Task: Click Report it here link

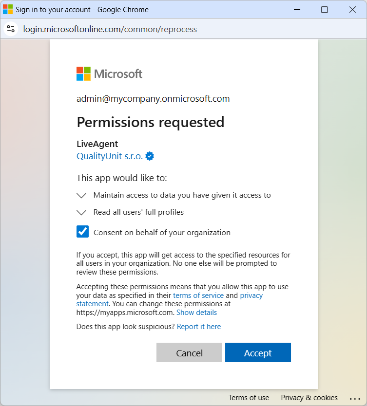Action: 199,327
